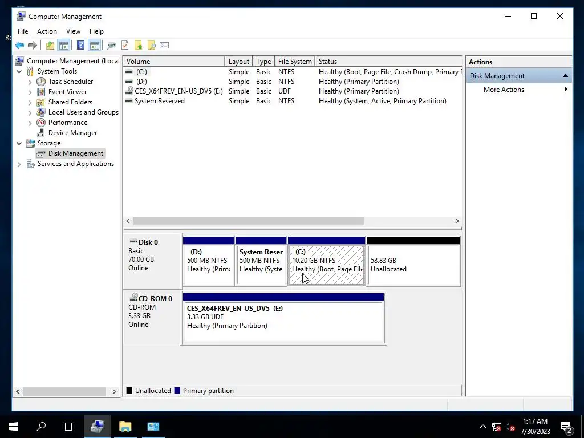
Task: Select System Reserved volume row in list
Action: [x=293, y=101]
